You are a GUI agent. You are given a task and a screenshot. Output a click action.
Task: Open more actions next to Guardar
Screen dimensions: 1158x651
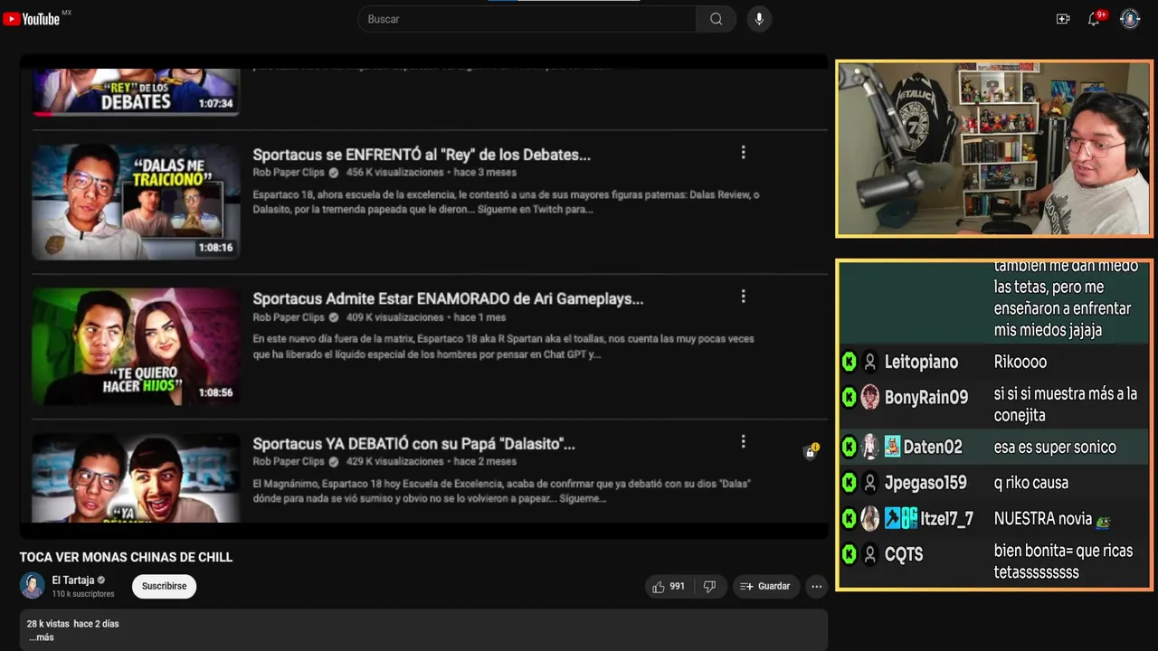point(816,586)
